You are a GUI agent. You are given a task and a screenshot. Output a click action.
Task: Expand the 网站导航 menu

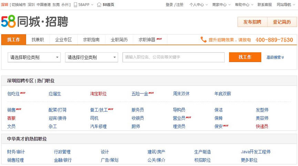pyautogui.click(x=286, y=4)
